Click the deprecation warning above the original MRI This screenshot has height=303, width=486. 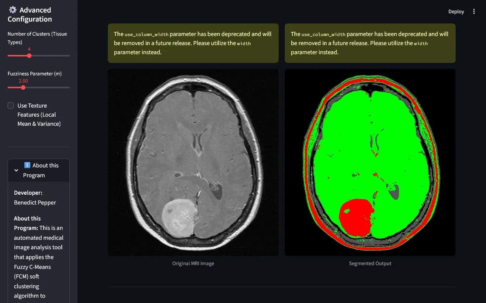(193, 43)
